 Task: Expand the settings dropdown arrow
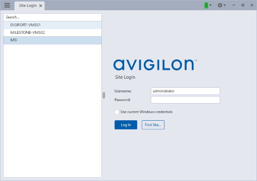tap(225, 6)
